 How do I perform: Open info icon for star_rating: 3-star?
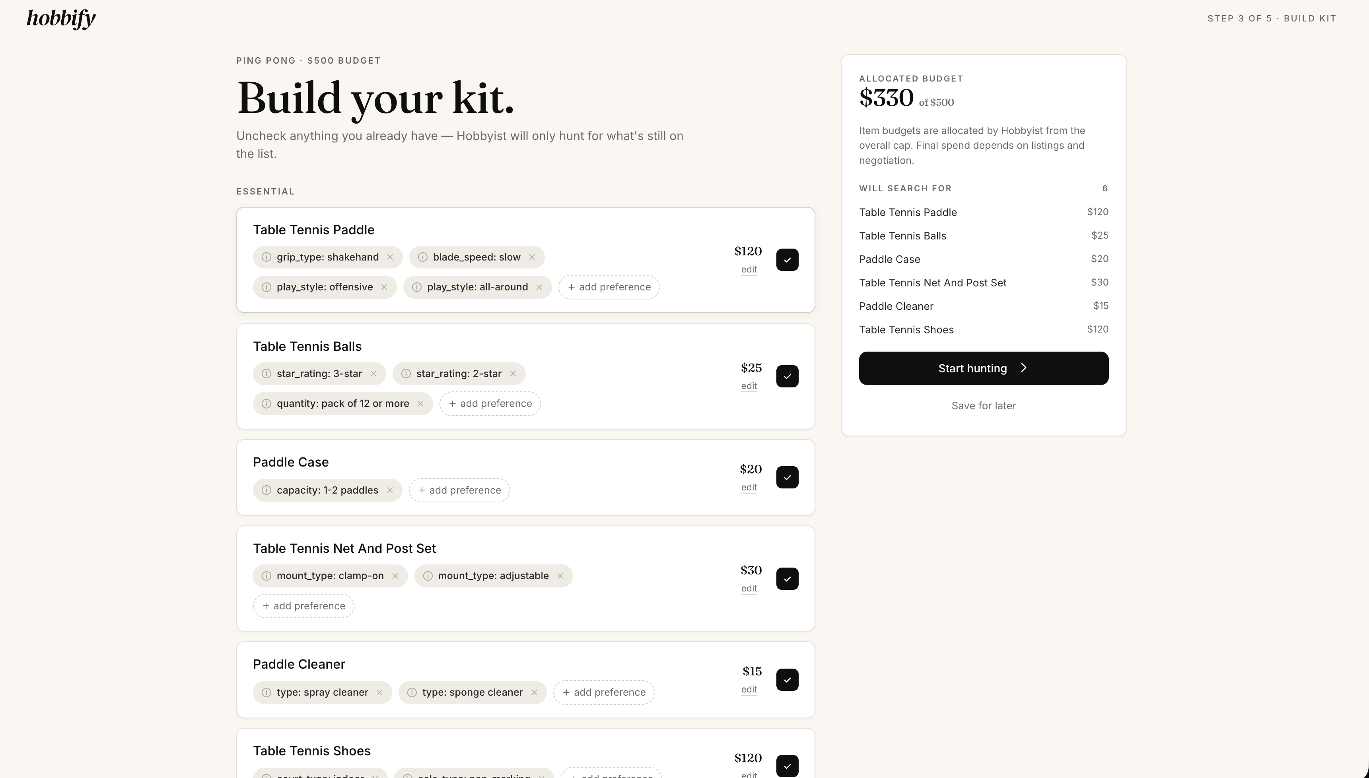[266, 373]
